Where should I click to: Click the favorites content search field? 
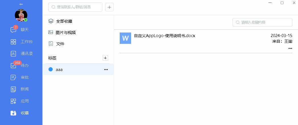click(262, 22)
